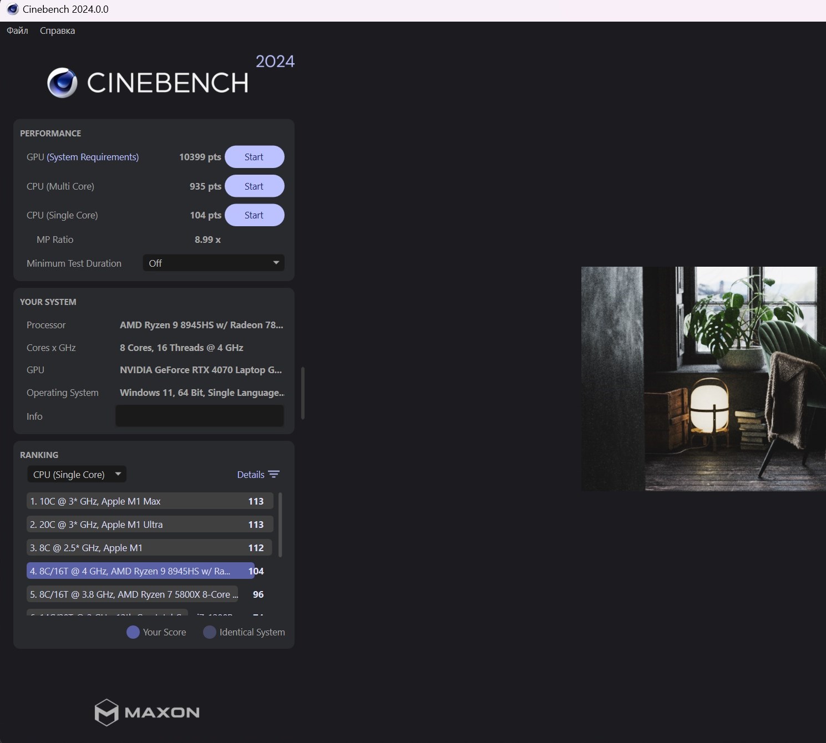Select the AMD Ryzen 9 8945HS ranking entry

tap(140, 571)
